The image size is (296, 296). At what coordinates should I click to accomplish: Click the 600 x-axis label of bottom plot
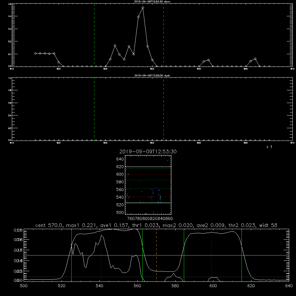(x=213, y=286)
